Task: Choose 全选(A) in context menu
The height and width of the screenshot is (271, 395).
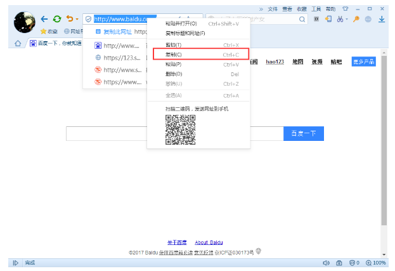Action: point(198,96)
